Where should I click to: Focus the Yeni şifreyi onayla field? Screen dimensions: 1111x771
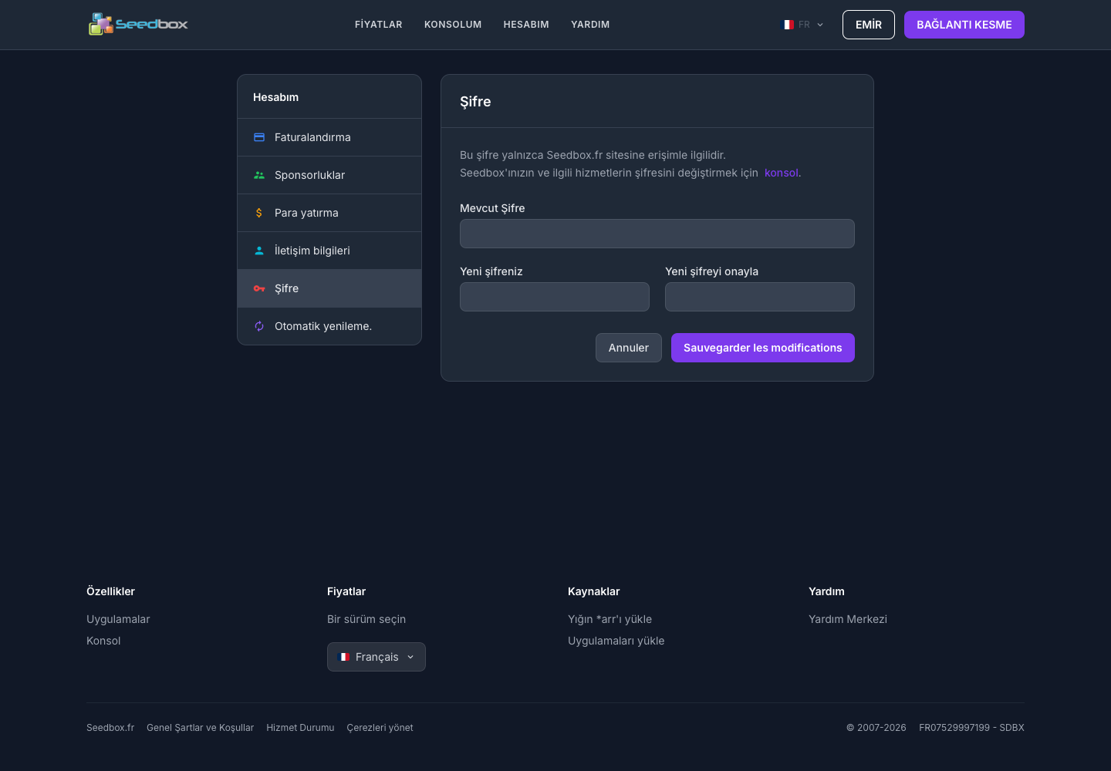(x=760, y=297)
